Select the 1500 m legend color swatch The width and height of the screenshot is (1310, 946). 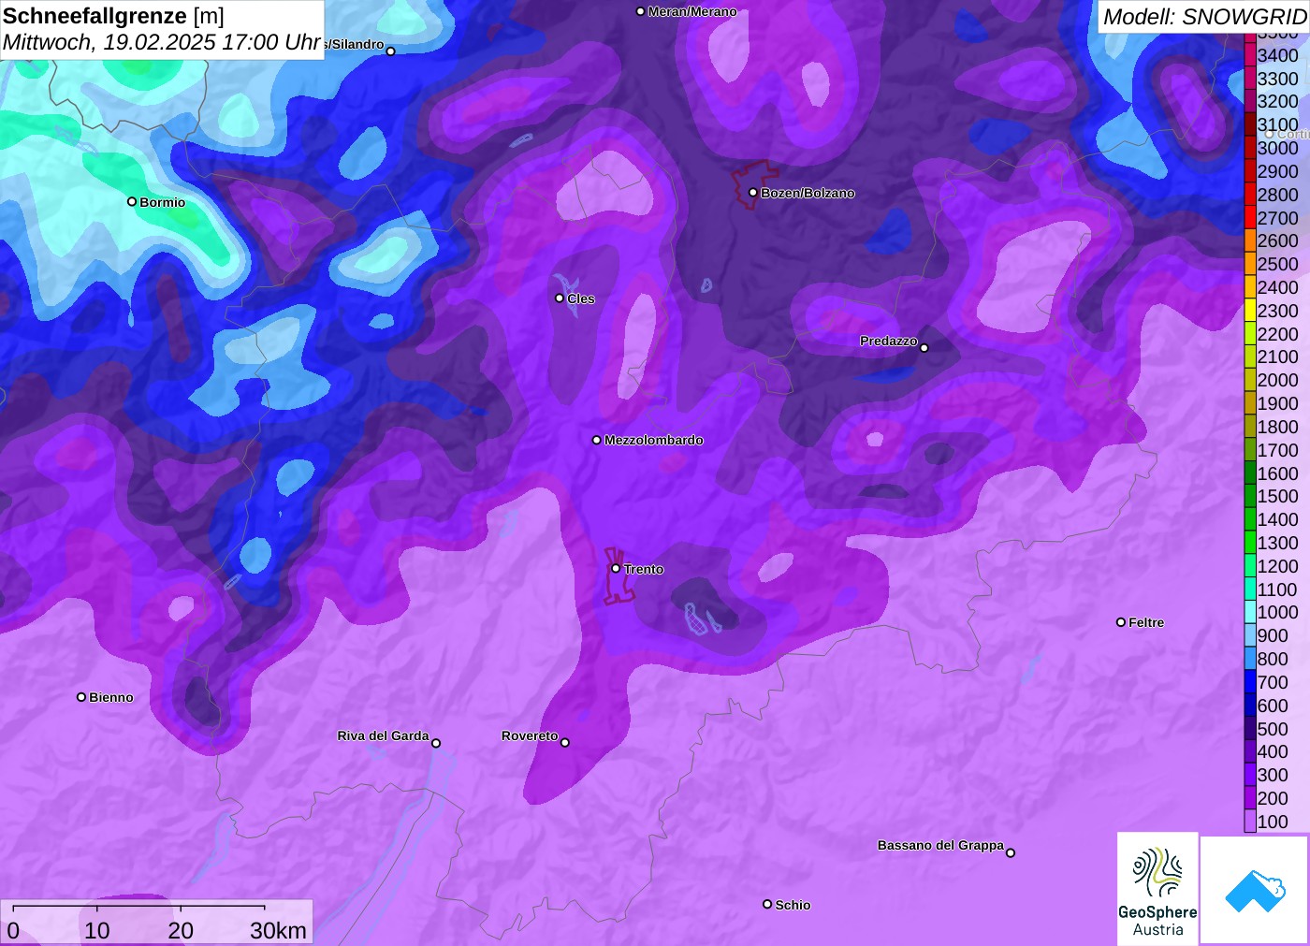click(1250, 496)
